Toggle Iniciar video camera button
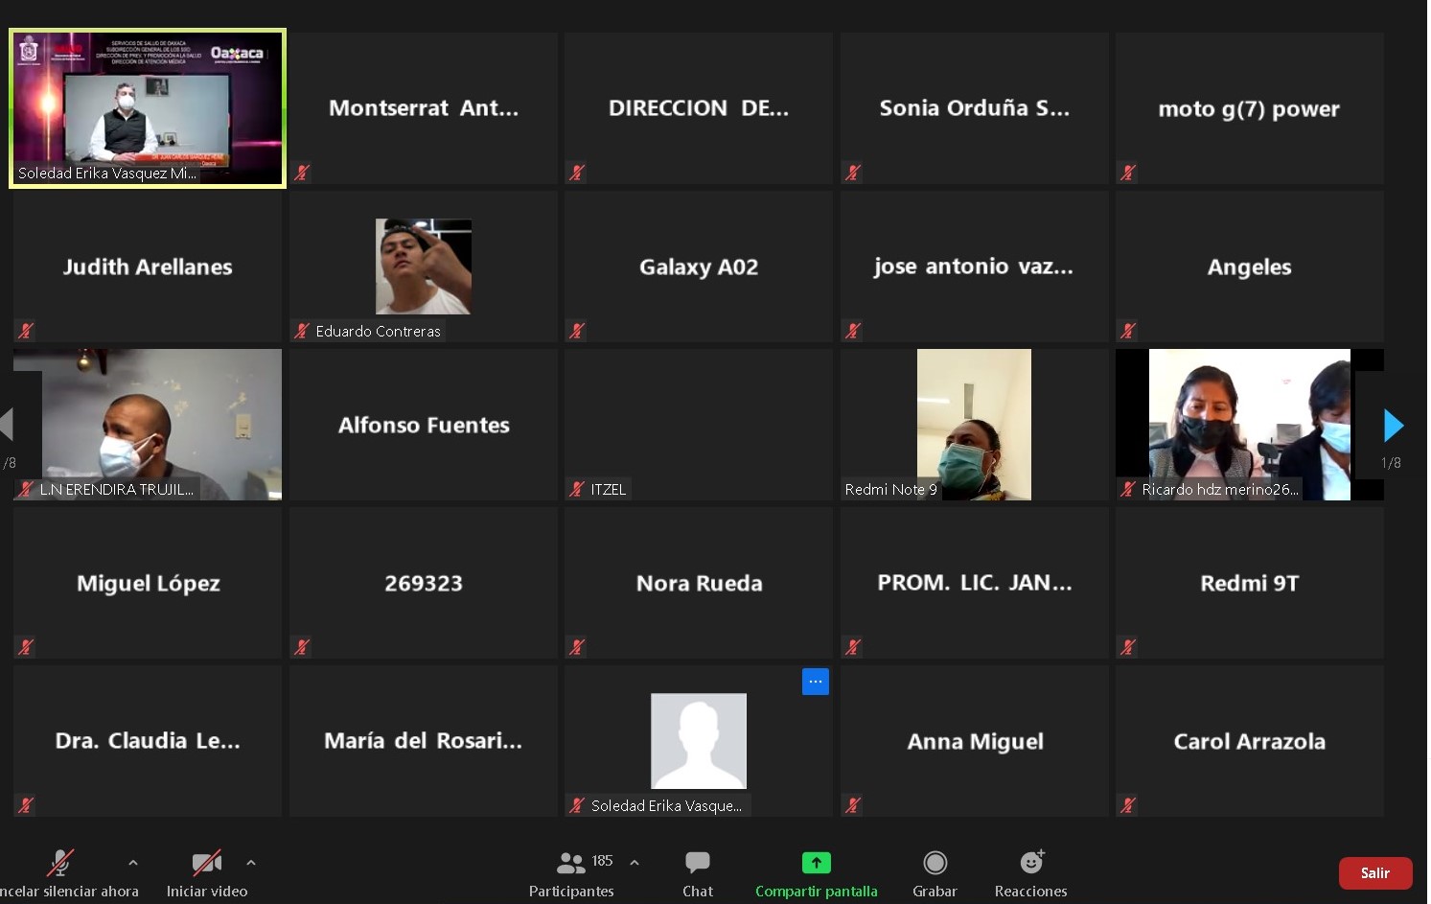 pos(206,863)
